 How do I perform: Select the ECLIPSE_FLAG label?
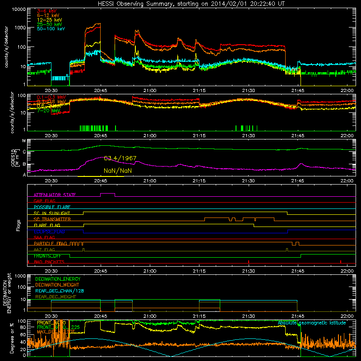tap(49, 231)
